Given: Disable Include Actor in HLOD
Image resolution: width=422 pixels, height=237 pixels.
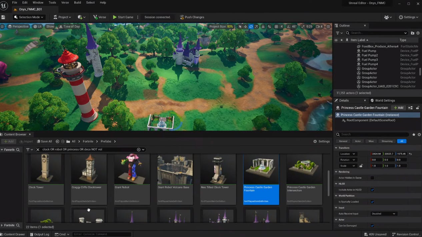Looking at the screenshot, I should [x=372, y=190].
